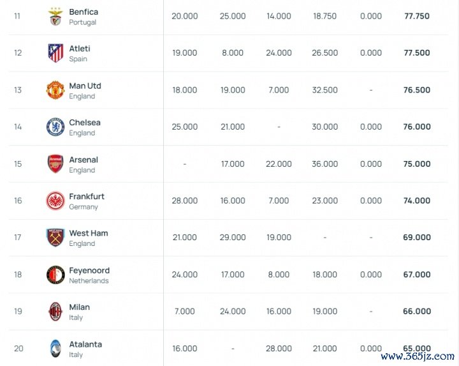The width and height of the screenshot is (459, 366).
Task: Open the Benfica team name link
Action: (x=84, y=12)
